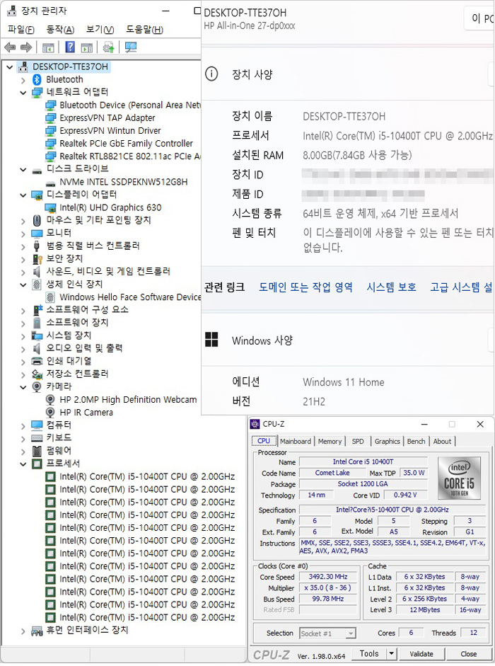Click the 휴먼 인터페이스 장치 icon
495x666 pixels.
click(37, 631)
